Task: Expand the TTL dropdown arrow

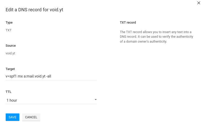Action: [x=95, y=100]
